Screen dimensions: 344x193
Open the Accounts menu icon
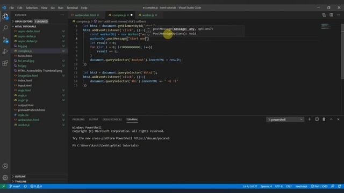5,166
